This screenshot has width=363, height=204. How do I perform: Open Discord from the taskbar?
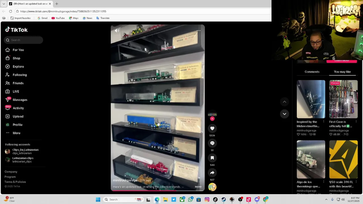click(x=257, y=199)
